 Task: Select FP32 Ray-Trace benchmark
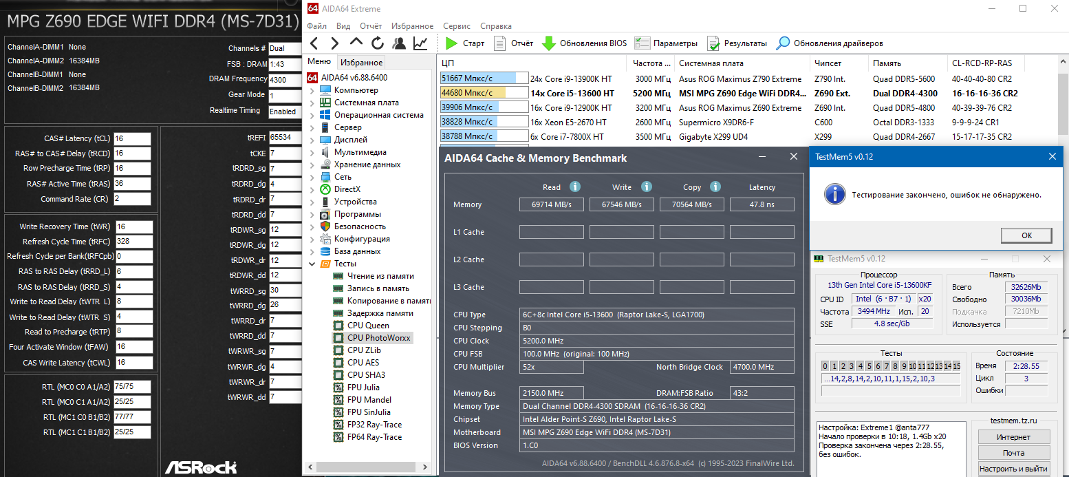coord(367,425)
